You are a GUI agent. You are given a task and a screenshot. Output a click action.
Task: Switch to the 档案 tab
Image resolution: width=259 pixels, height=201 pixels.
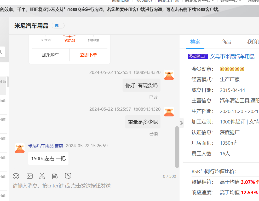click(x=195, y=42)
